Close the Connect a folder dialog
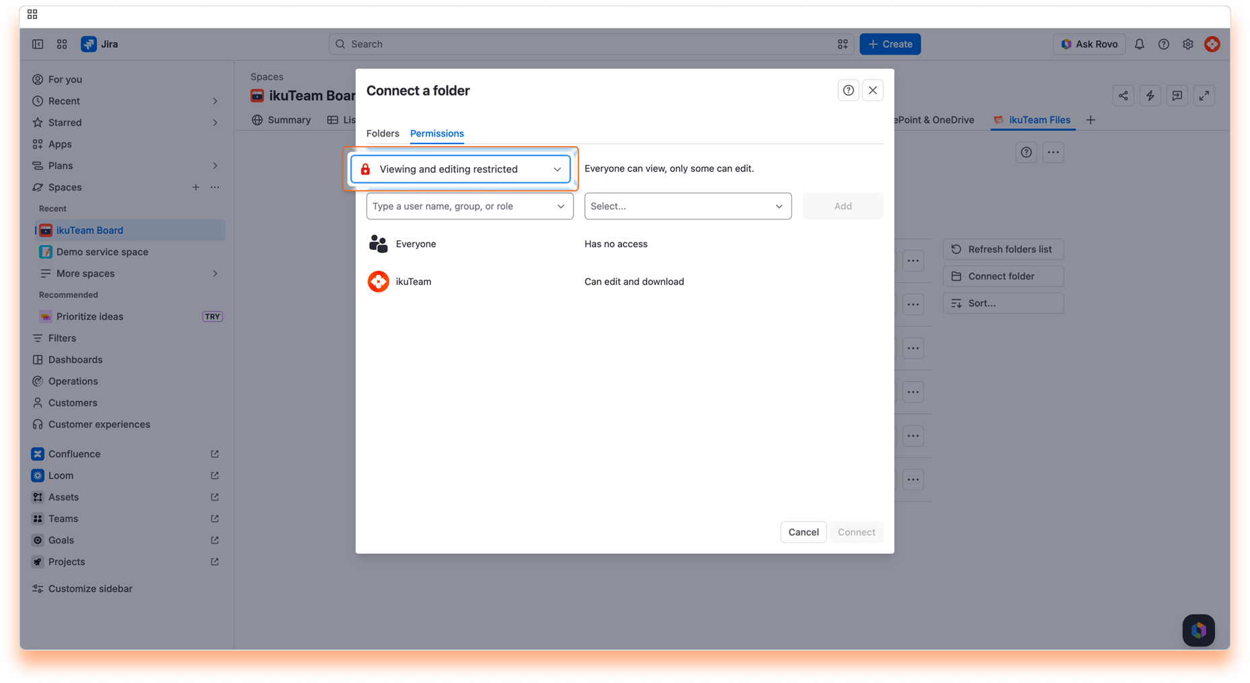 872,90
